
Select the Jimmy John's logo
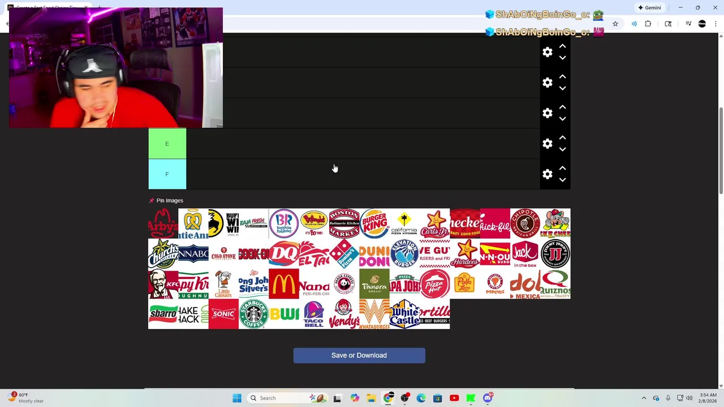555,254
